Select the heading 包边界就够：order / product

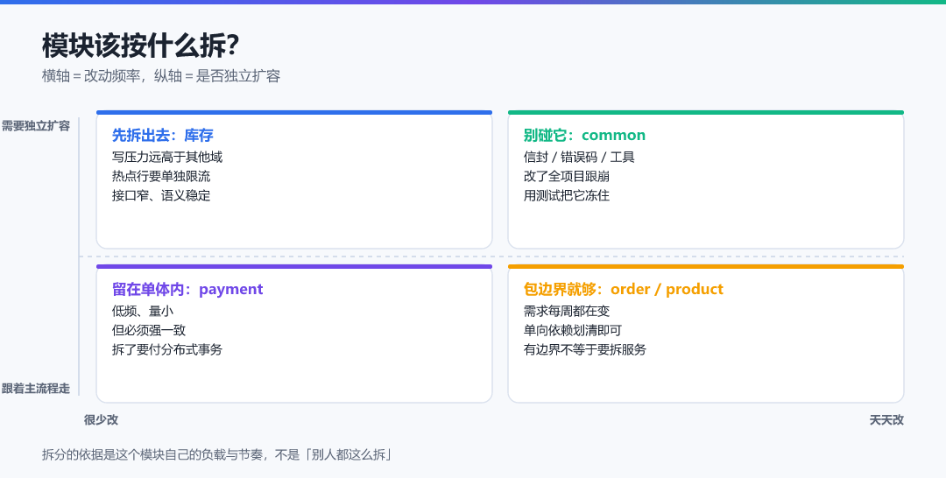[624, 289]
